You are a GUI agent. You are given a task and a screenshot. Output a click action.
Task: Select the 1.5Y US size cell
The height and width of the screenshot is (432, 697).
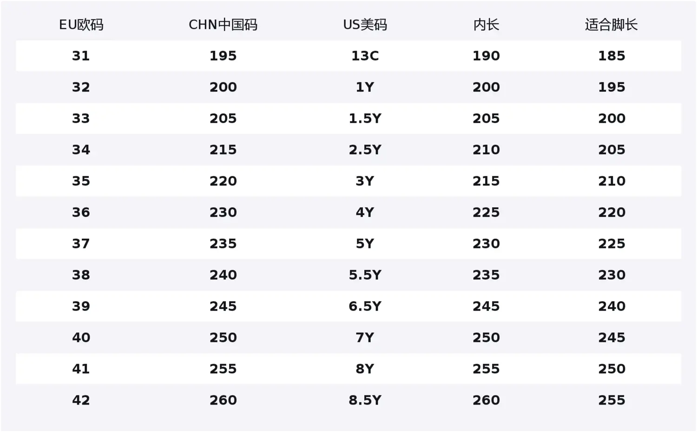(x=365, y=118)
